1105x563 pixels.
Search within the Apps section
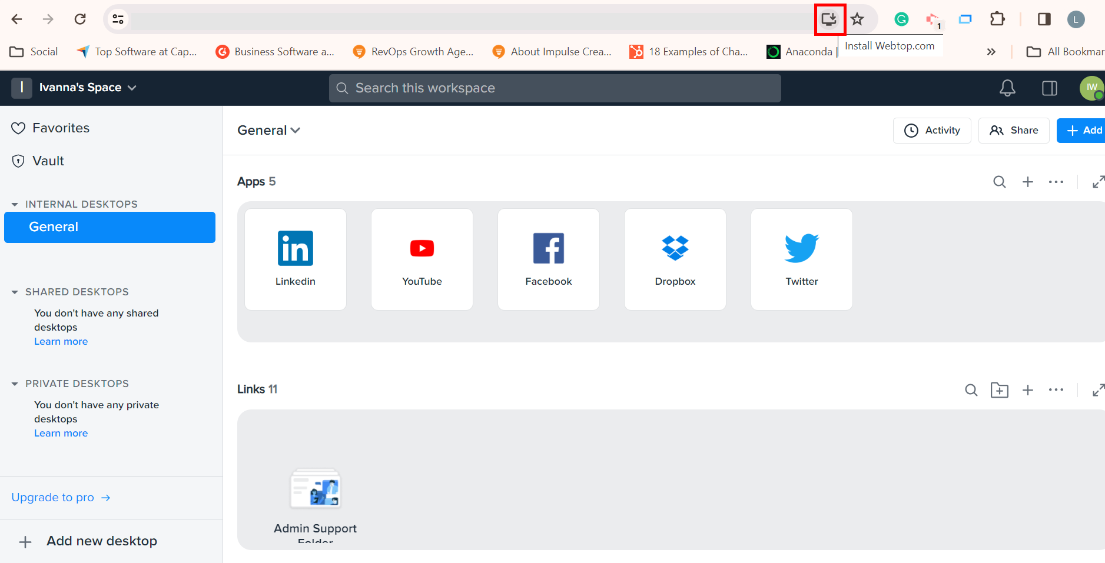tap(999, 182)
